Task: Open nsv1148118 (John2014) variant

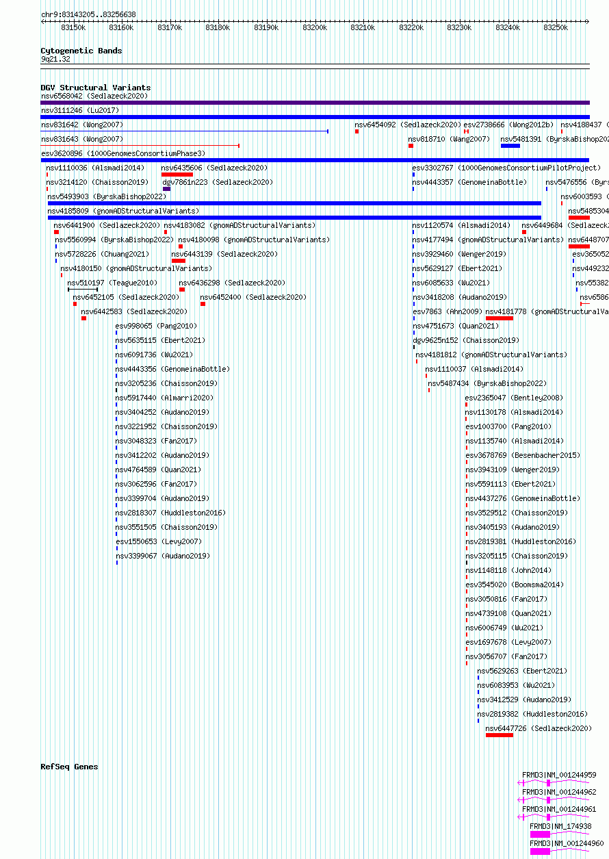Action: 508,570
